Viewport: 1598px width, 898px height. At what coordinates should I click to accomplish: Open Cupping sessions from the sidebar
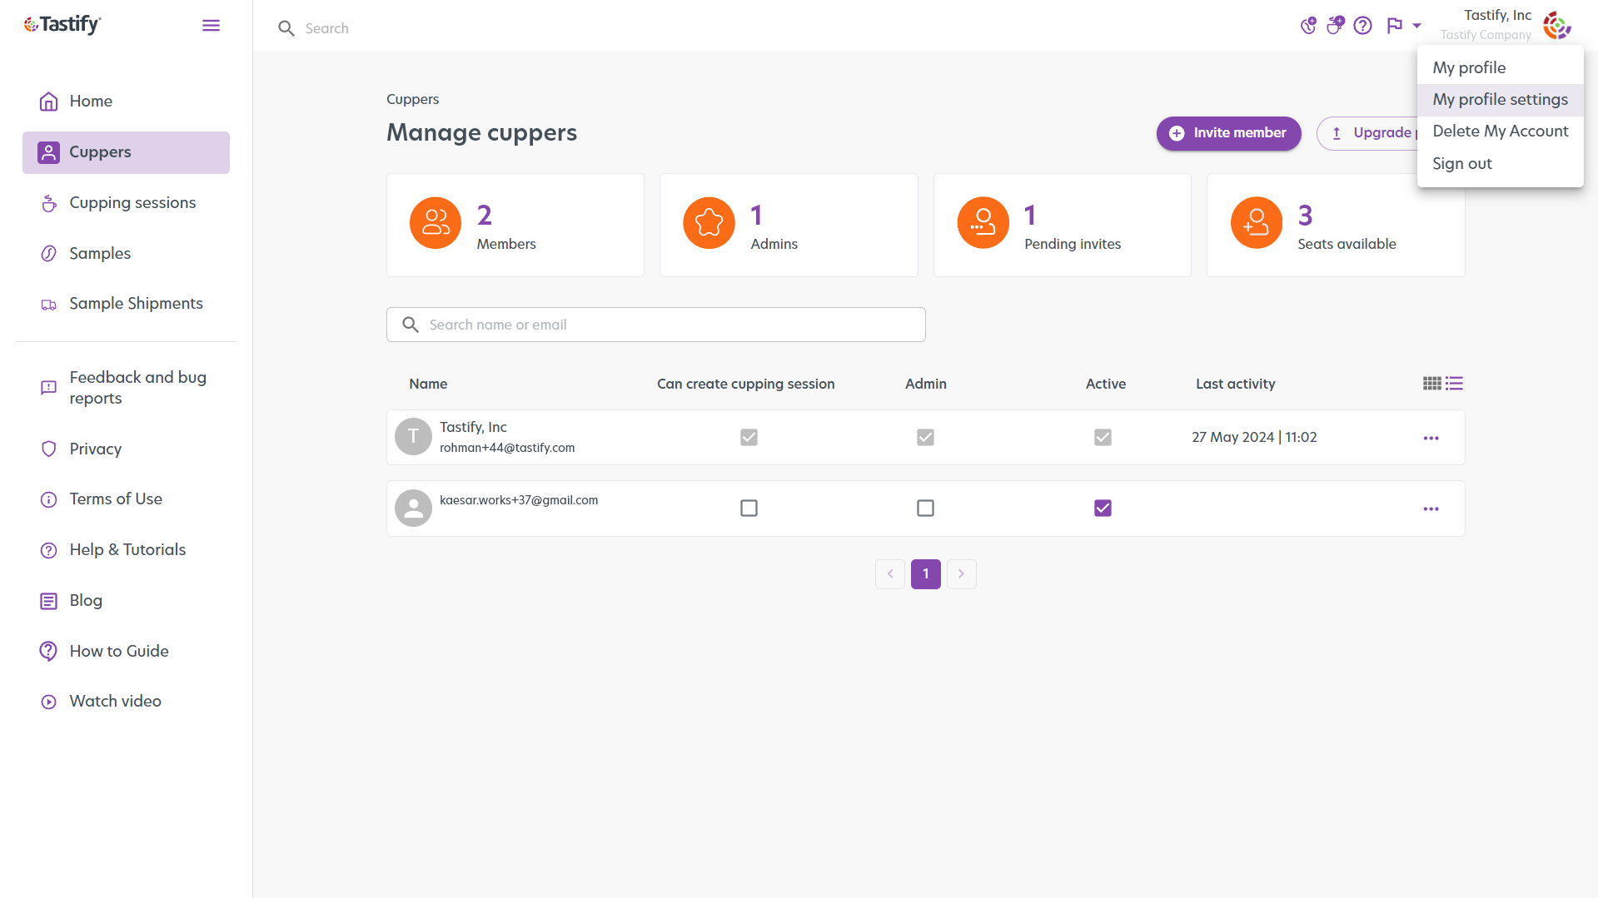(132, 202)
